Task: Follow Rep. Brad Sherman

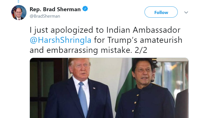Action: pyautogui.click(x=161, y=12)
